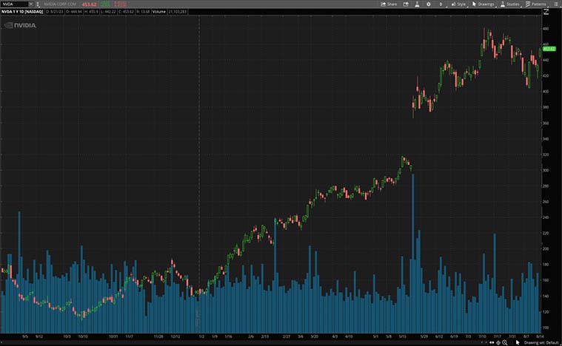
Task: Click the symbol link icon next to dropdown
Action: [x=38, y=4]
